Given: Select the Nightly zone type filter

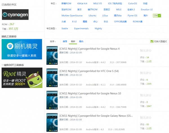Looking at the screenshot, I should pos(98,28).
